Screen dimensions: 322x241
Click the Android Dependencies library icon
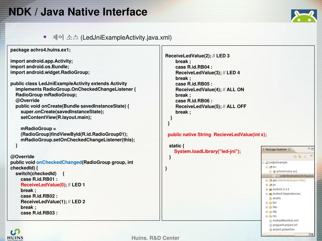271,194
